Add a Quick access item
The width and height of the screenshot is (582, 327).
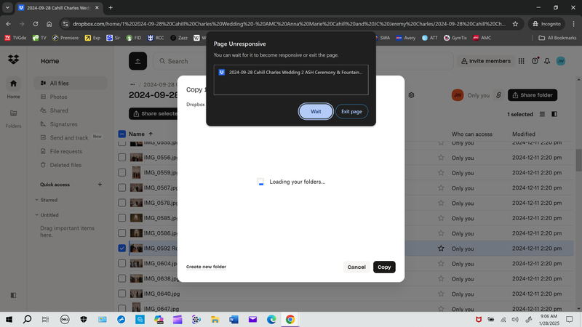coord(100,185)
